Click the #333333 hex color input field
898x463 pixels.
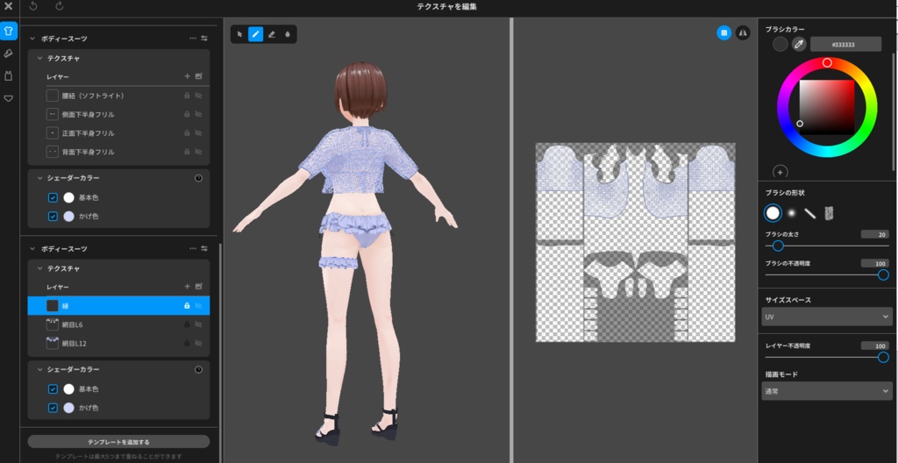click(845, 44)
